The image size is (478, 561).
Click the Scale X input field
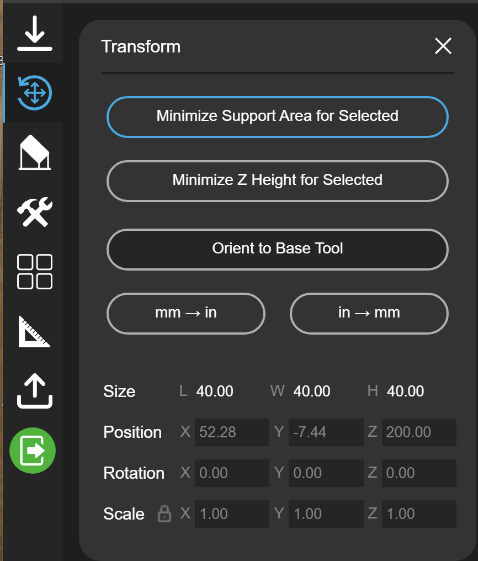pyautogui.click(x=232, y=514)
